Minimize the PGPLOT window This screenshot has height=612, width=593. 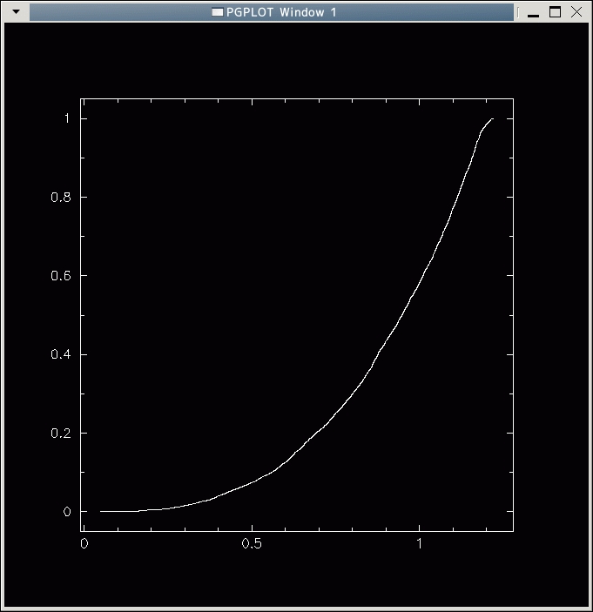point(534,12)
